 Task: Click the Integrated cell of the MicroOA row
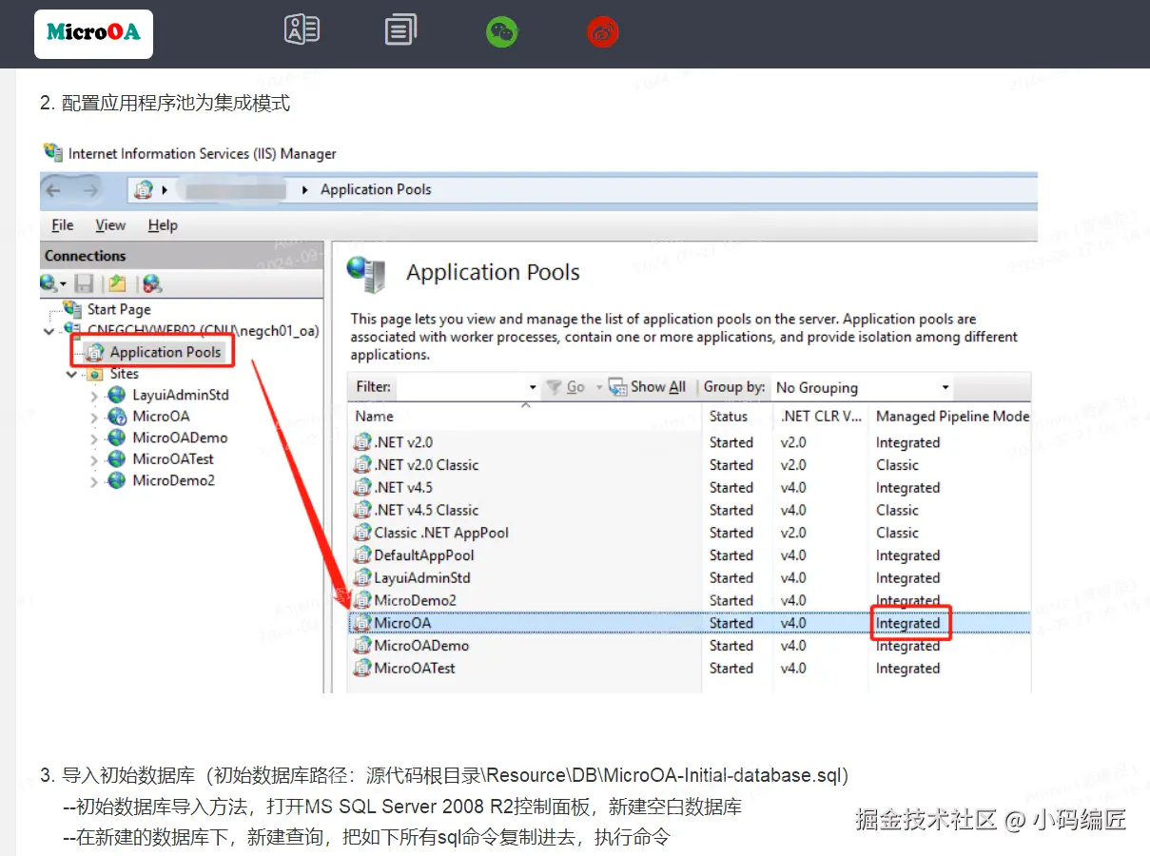pos(907,624)
